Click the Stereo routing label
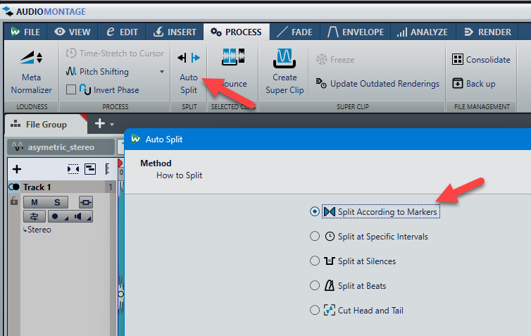The image size is (531, 336). [x=37, y=230]
